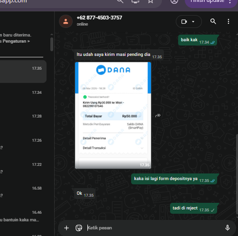Click the 'online' status text
This screenshot has height=236, width=238.
82,24
